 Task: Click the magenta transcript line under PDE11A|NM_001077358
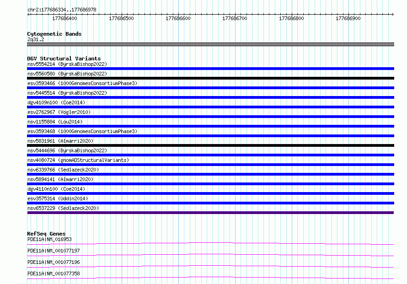pyautogui.click(x=210, y=278)
